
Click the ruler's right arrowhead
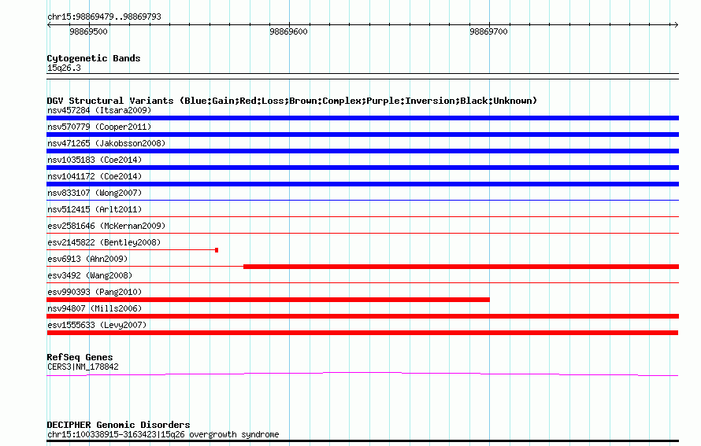point(677,25)
